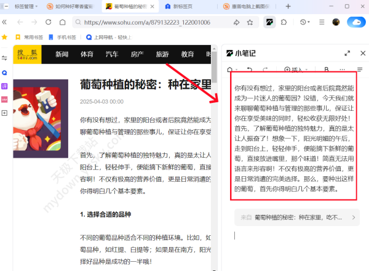Click the pink icon in left sidebar
Viewport: 369px width, 271px height.
coord(5,99)
